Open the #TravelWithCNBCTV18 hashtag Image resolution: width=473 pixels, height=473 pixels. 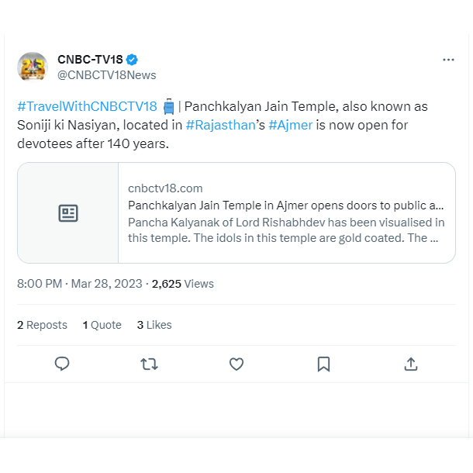click(87, 106)
